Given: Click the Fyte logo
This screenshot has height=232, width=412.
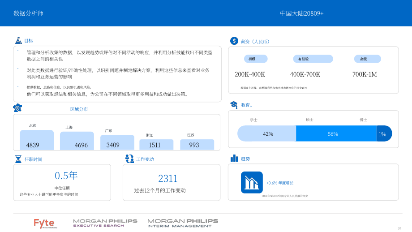Looking at the screenshot, I should [x=45, y=223].
